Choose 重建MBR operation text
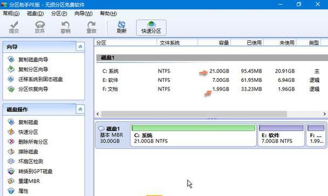The height and width of the screenshot is (196, 328). click(29, 181)
